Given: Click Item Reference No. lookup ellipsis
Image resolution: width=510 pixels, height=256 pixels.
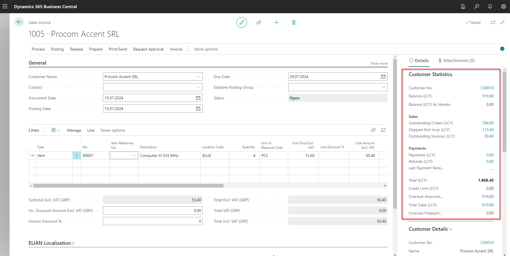Looking at the screenshot, I should point(134,156).
